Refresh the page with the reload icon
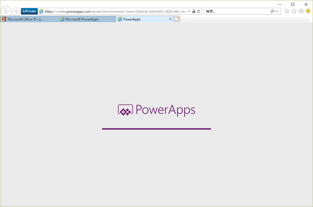The image size is (313, 207). [198, 11]
